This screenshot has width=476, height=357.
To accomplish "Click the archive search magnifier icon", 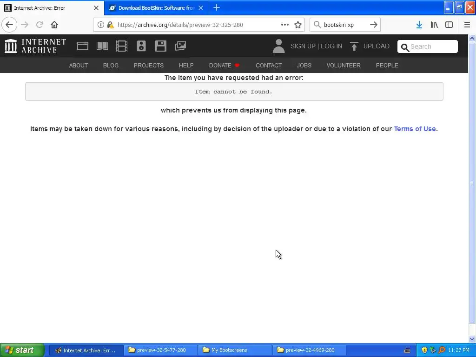I will (x=405, y=47).
